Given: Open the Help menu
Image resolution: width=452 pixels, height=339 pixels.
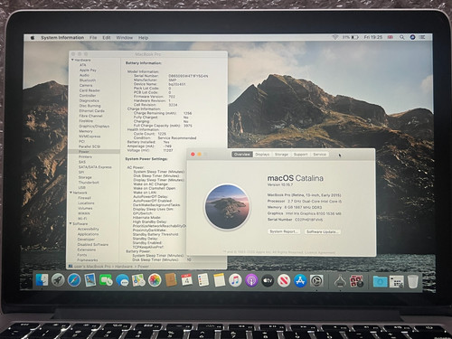Looking at the screenshot, I should (x=143, y=38).
